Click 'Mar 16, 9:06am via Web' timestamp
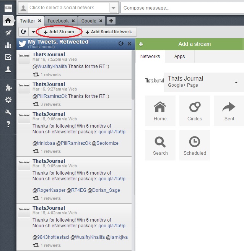This screenshot has height=251, width=244. tap(55, 119)
